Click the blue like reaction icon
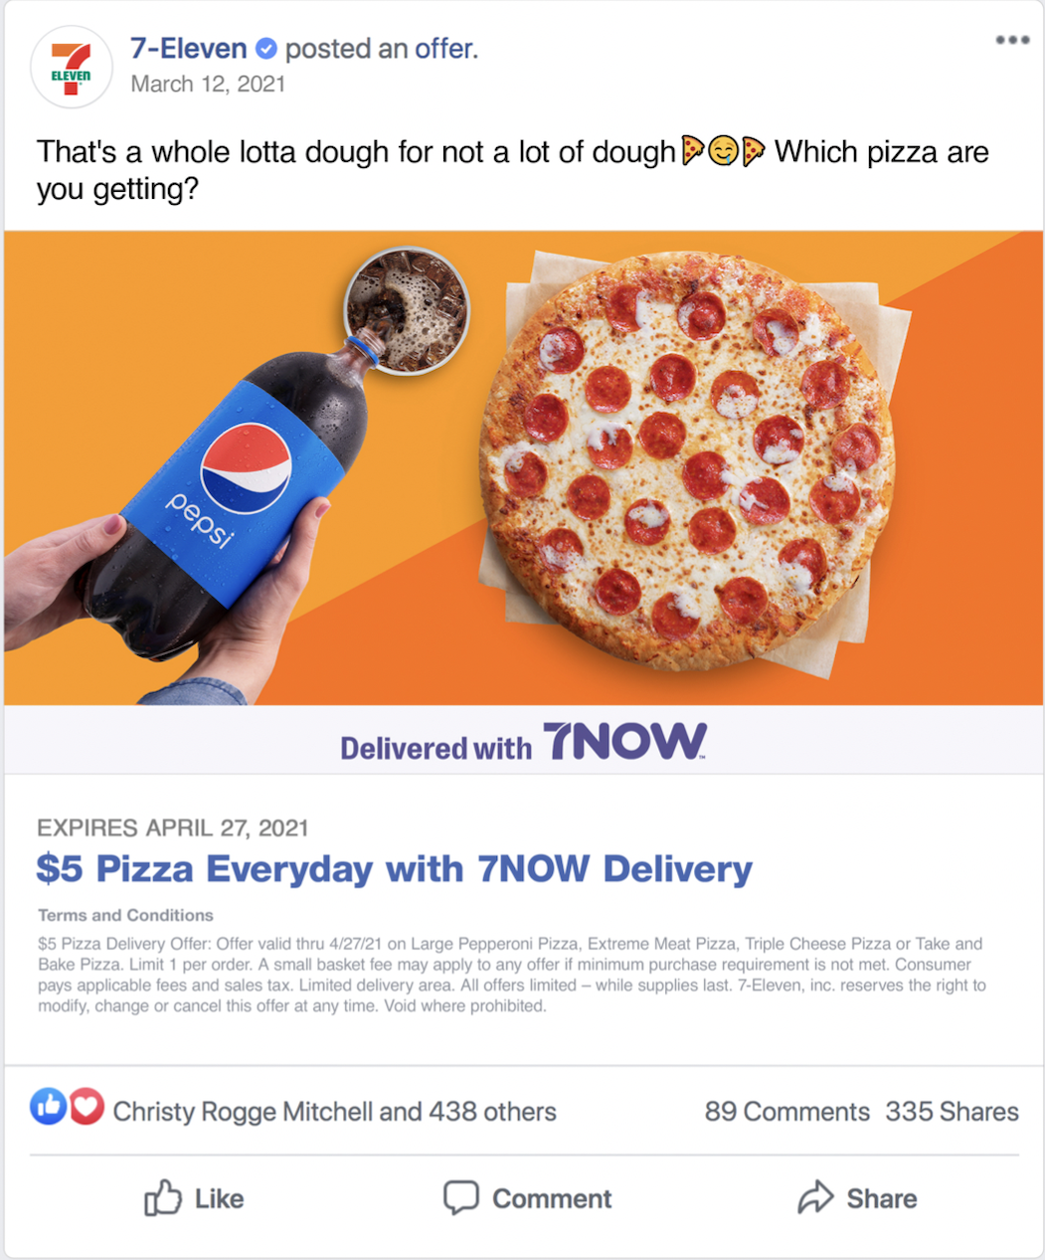1045x1260 pixels. 48,1107
